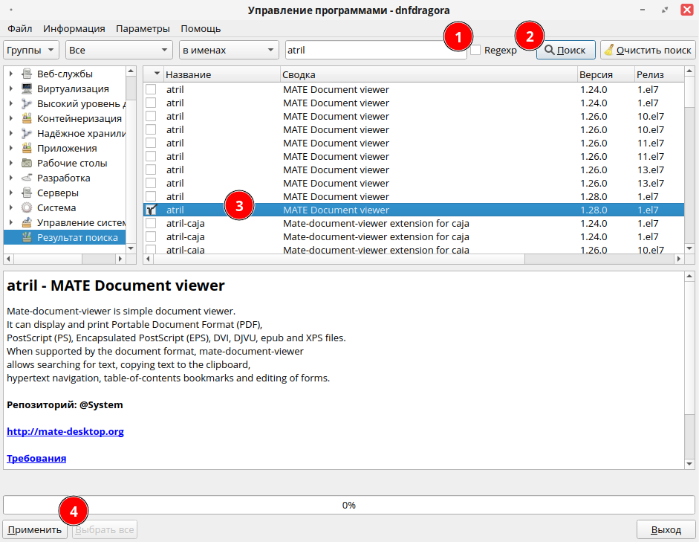
Task: Click the Виртуализация group icon
Action: (27, 89)
